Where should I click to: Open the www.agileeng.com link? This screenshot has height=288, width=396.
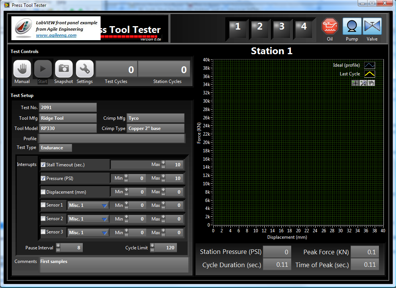click(x=56, y=35)
